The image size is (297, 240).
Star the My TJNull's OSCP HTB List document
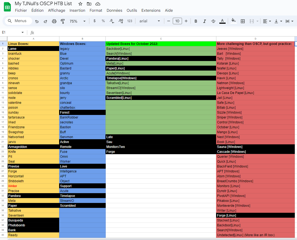click(x=80, y=4)
